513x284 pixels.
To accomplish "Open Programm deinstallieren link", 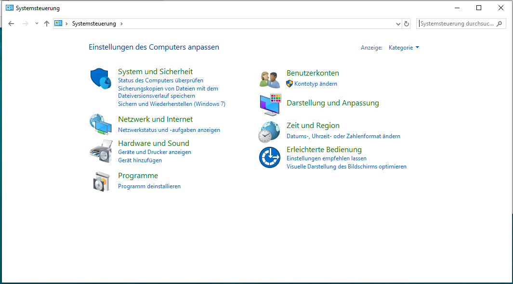I will point(149,186).
